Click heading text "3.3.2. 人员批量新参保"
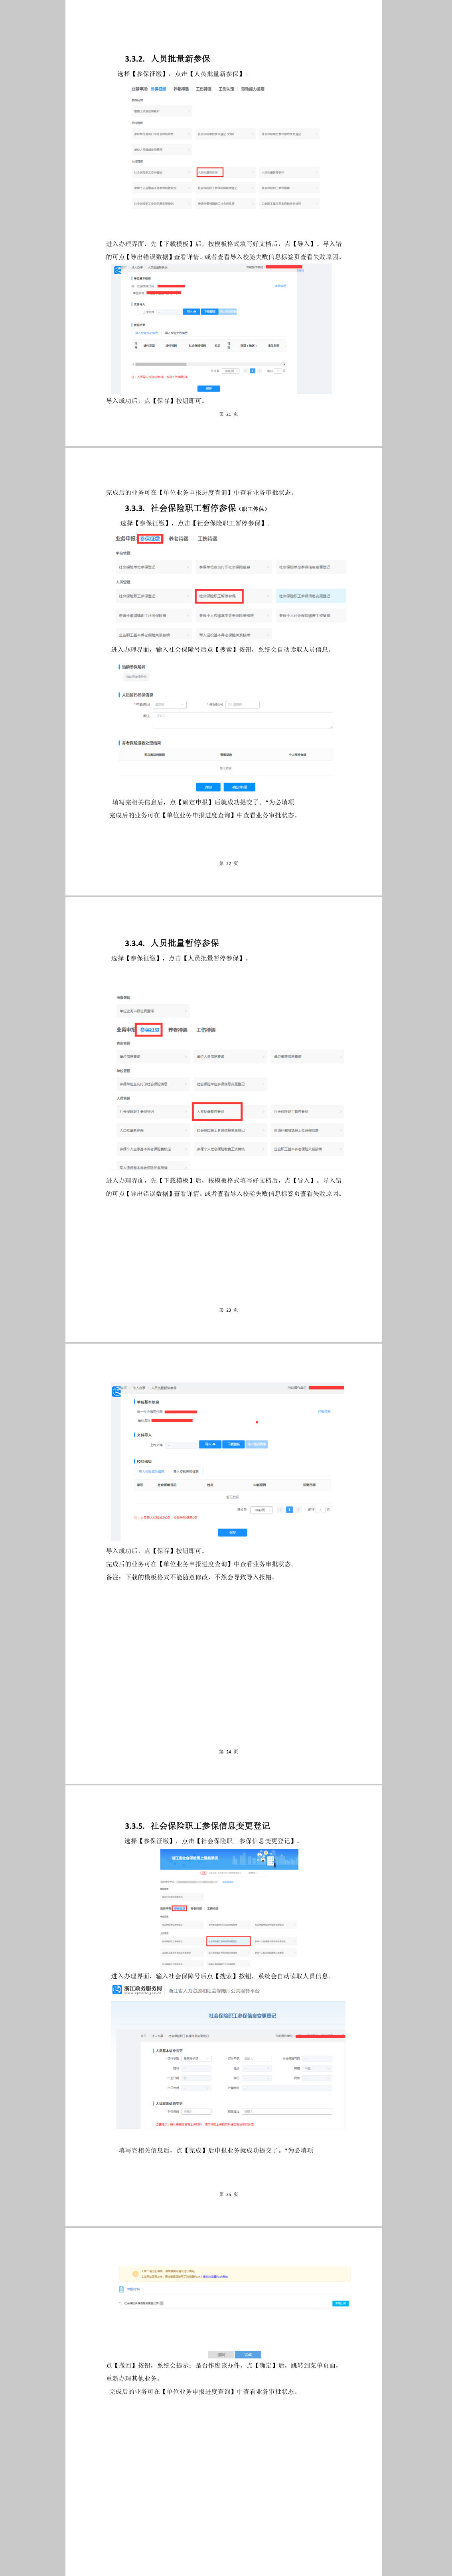The height and width of the screenshot is (2576, 452). point(167,59)
